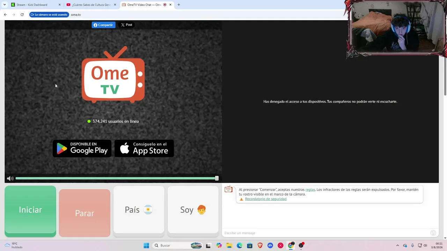Reload the ome.tv page

tap(22, 15)
